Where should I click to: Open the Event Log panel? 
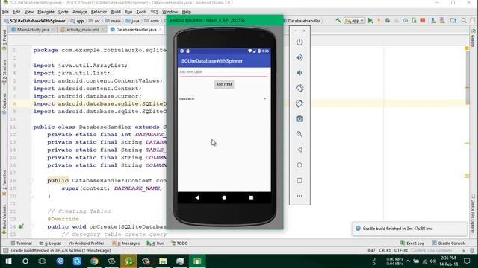[412, 243]
